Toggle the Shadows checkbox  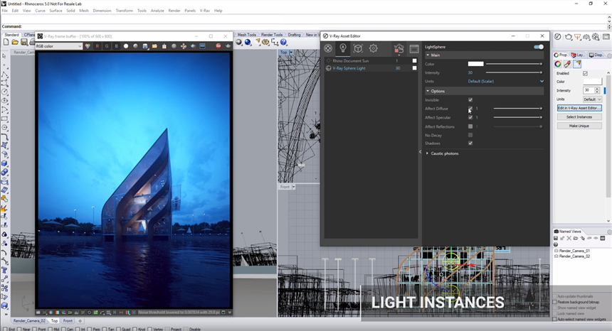tap(470, 143)
